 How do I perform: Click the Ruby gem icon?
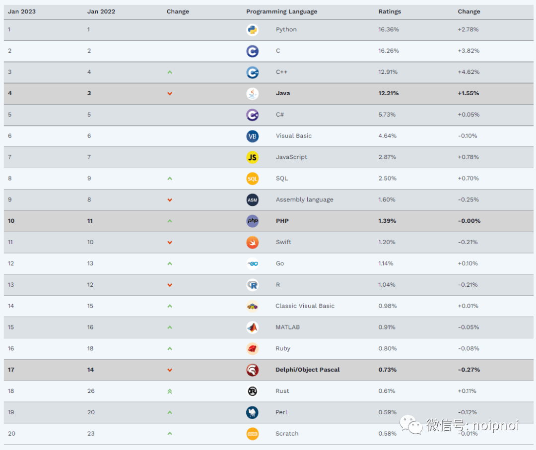253,349
